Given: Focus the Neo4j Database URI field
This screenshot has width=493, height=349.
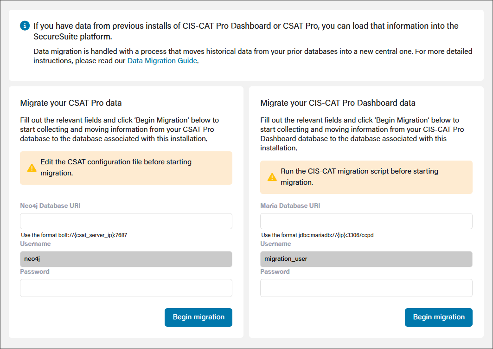Looking at the screenshot, I should (126, 221).
